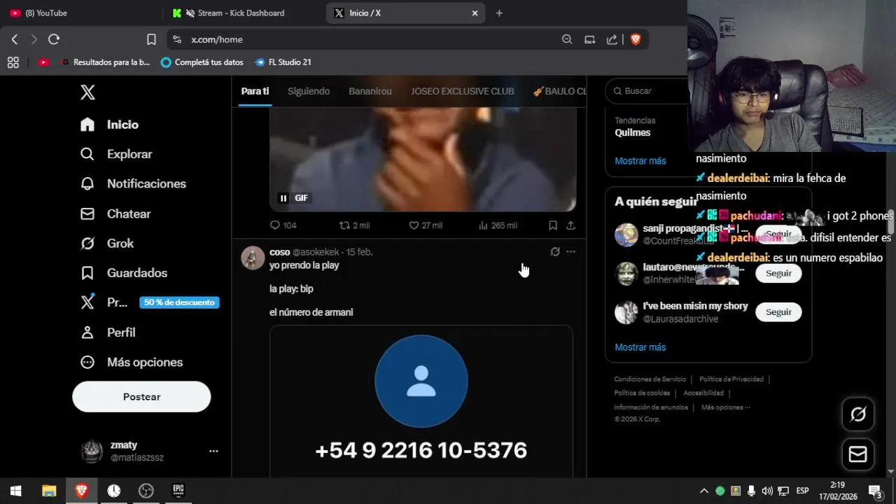Open Grok in the sidebar

click(x=107, y=243)
